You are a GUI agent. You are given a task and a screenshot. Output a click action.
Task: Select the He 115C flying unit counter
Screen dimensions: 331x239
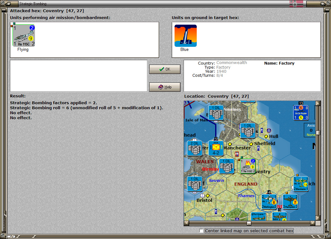pyautogui.click(x=24, y=36)
